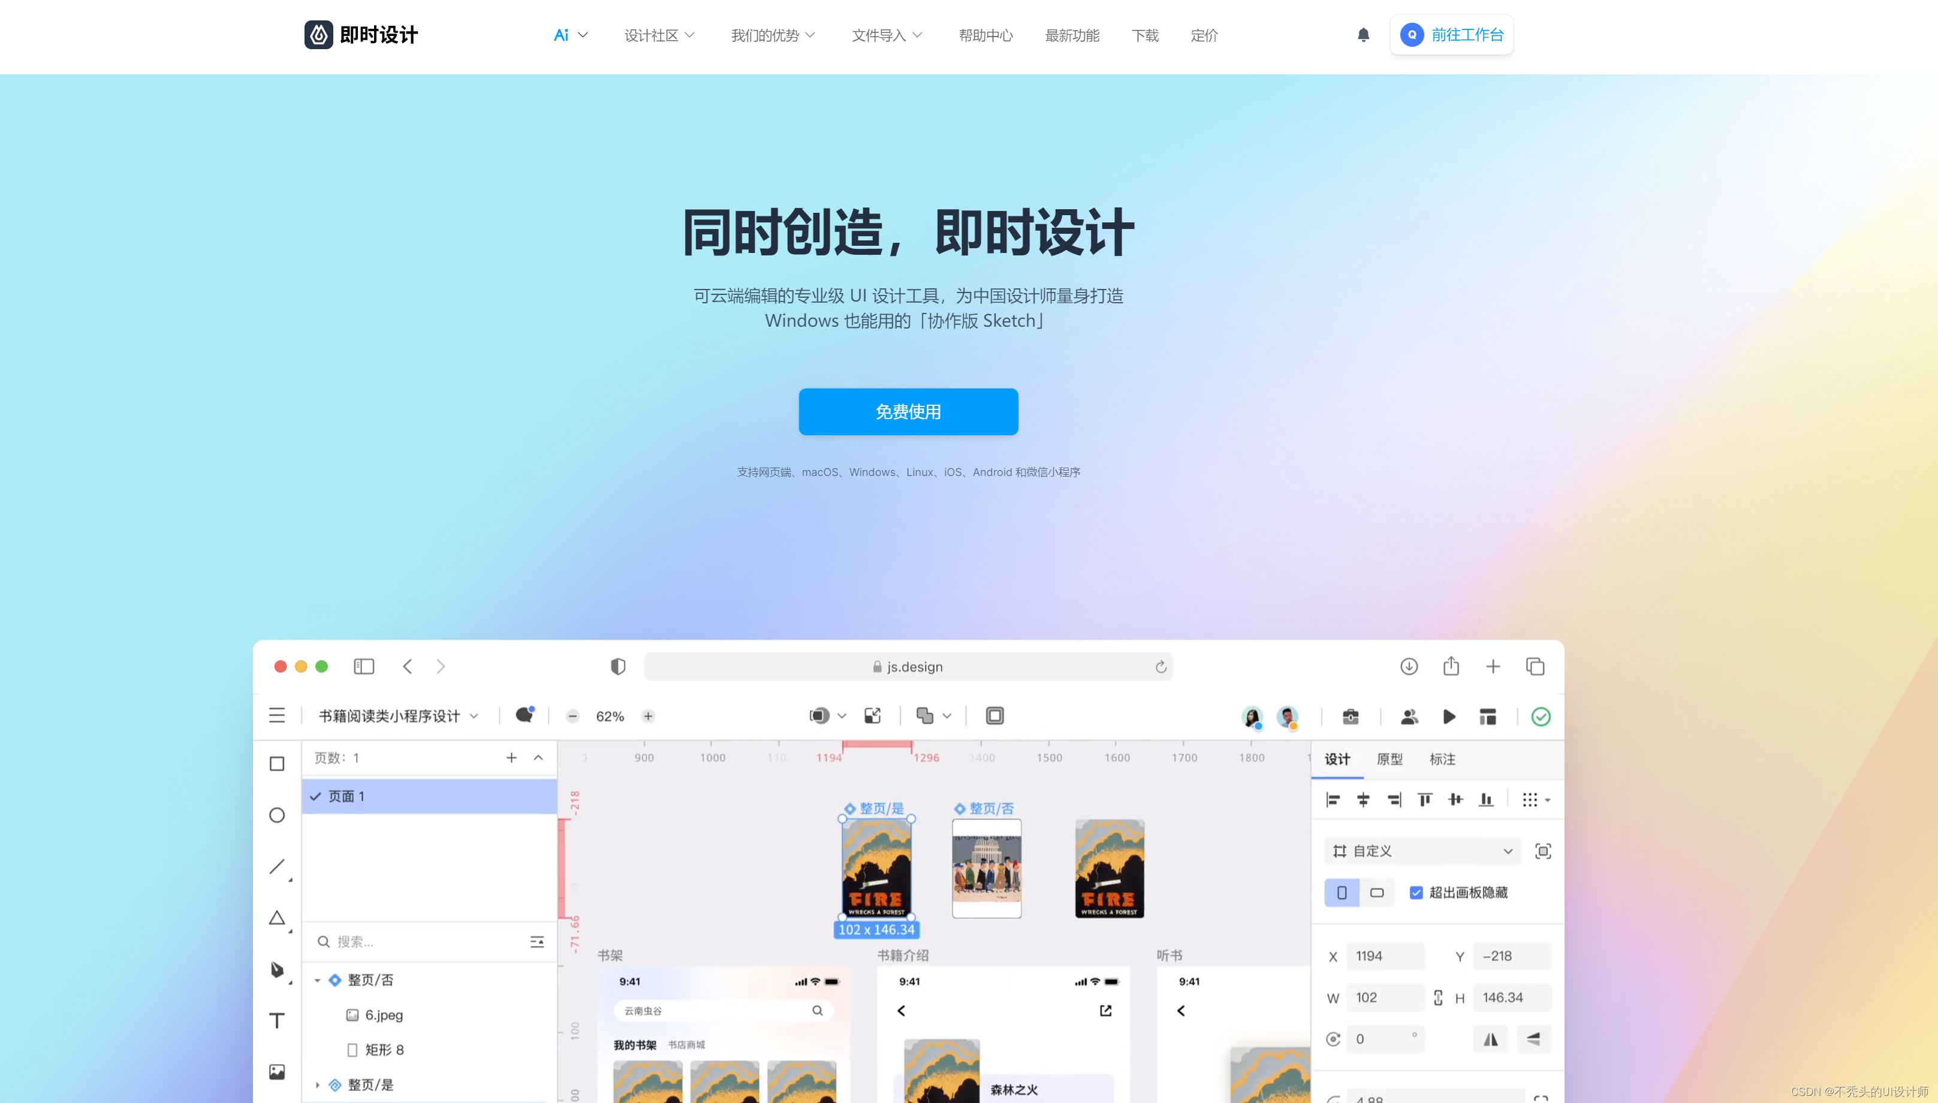Viewport: 1938px width, 1103px height.
Task: Click the zoom in plus button
Action: [x=648, y=716]
